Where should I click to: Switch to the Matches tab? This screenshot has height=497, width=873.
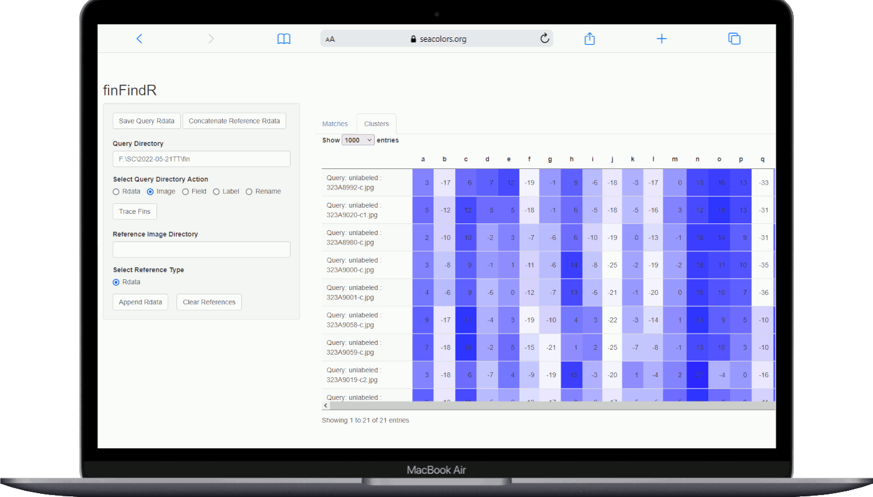(x=335, y=124)
